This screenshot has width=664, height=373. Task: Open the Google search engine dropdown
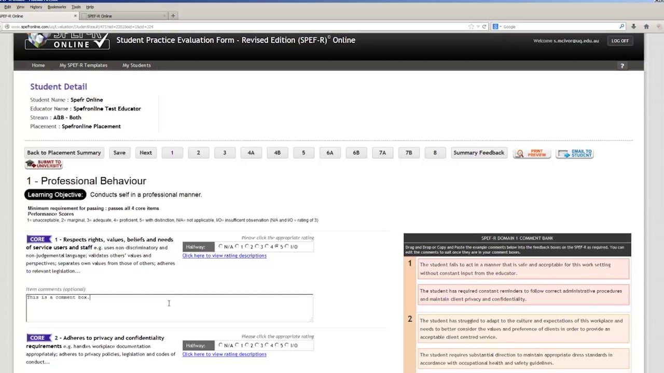point(497,26)
